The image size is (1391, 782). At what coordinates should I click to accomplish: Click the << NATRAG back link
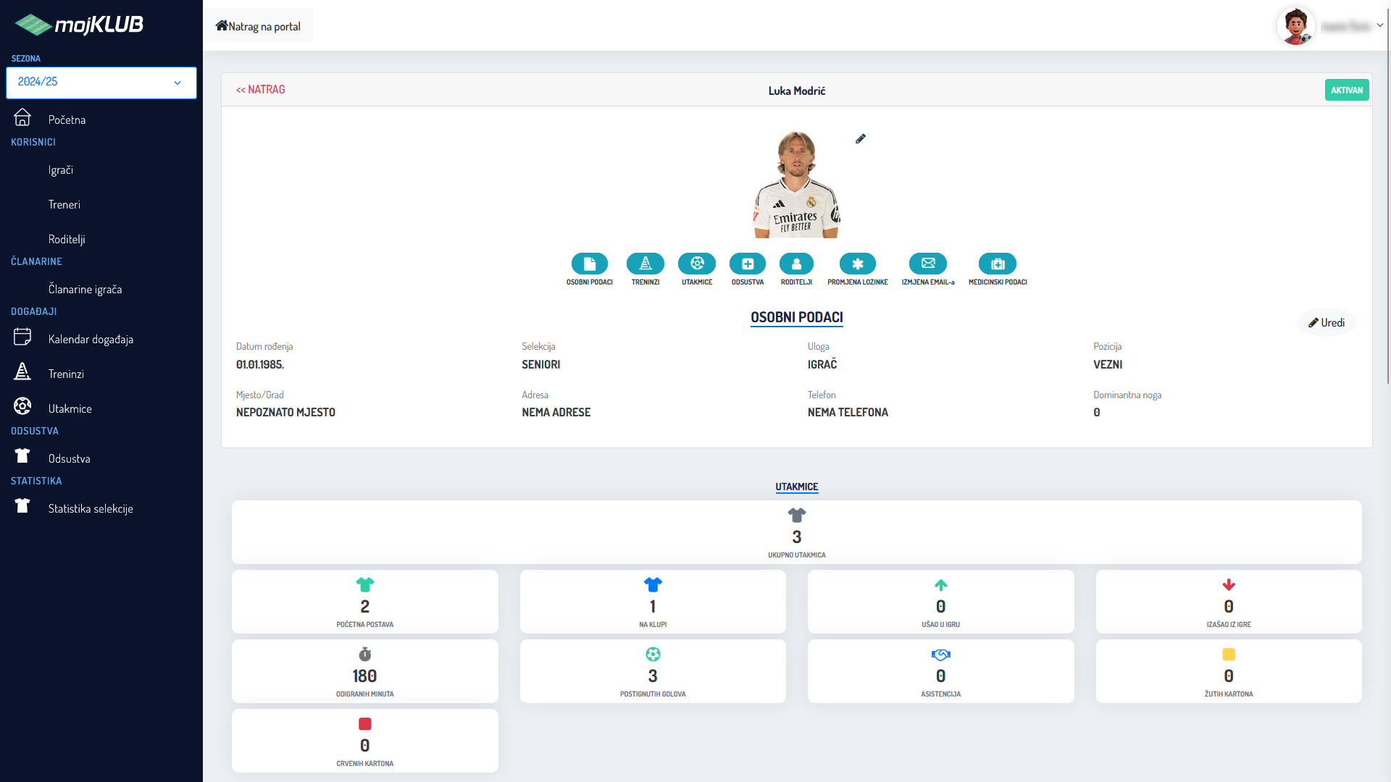point(261,90)
